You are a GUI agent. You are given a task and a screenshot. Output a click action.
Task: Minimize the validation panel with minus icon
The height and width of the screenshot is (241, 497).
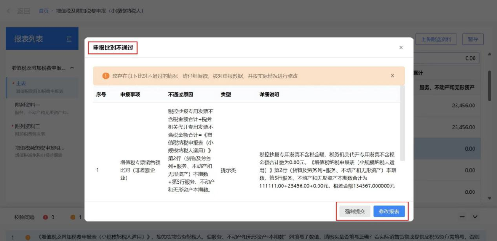[x=462, y=217]
